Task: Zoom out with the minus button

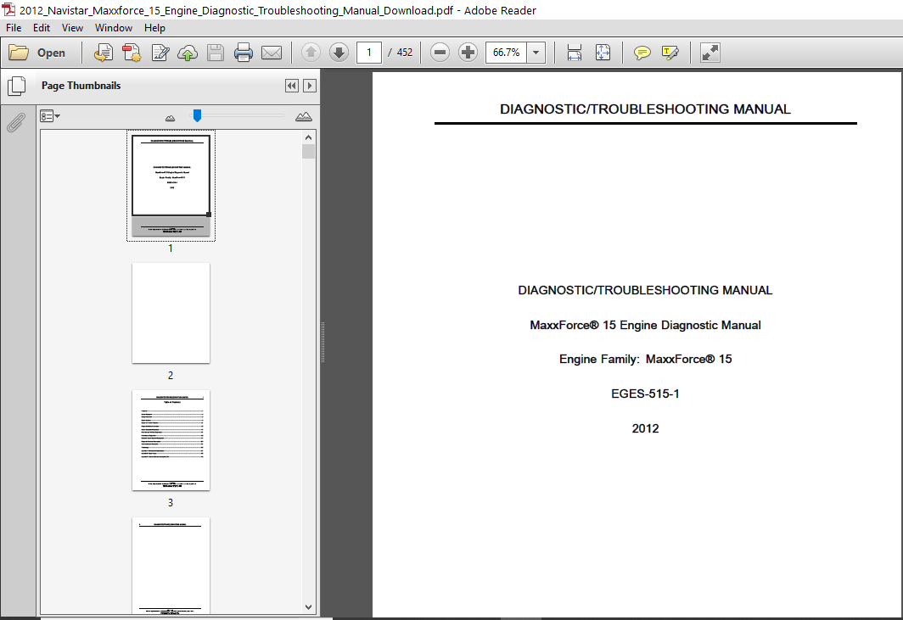Action: point(440,53)
